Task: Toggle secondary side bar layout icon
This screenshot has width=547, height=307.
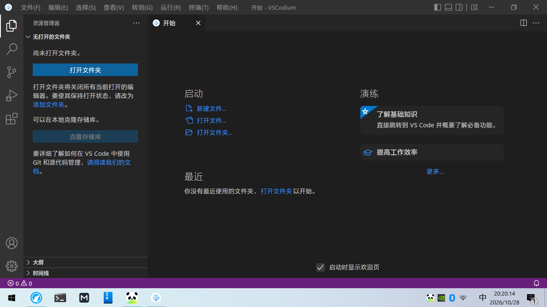Action: point(459,7)
